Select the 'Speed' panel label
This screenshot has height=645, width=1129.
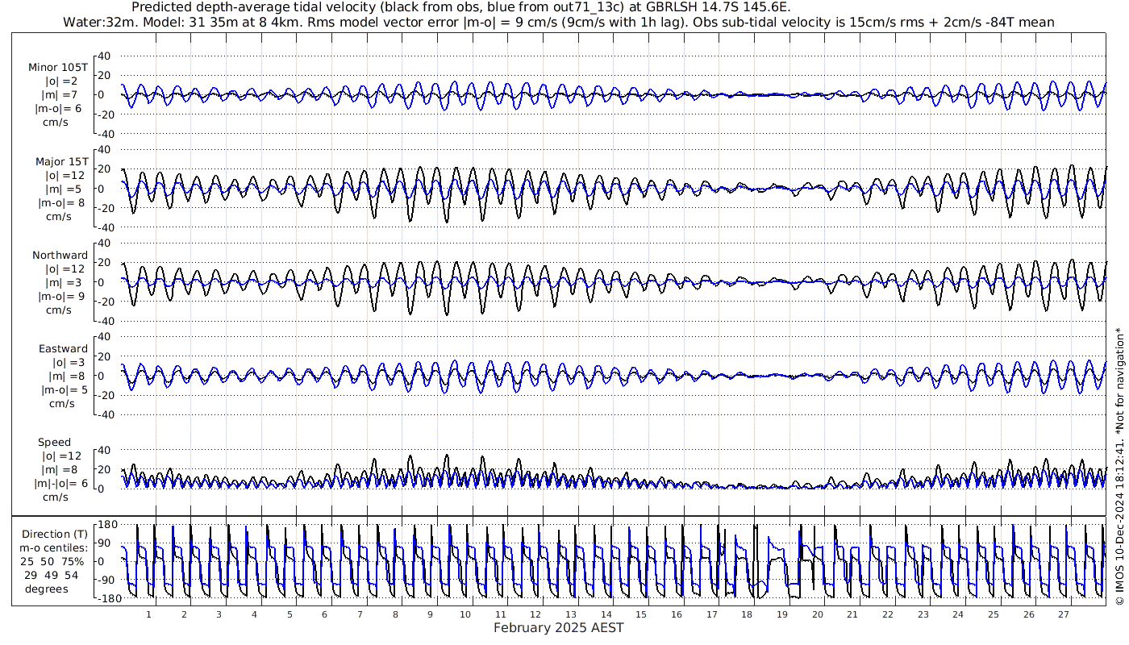tap(55, 442)
